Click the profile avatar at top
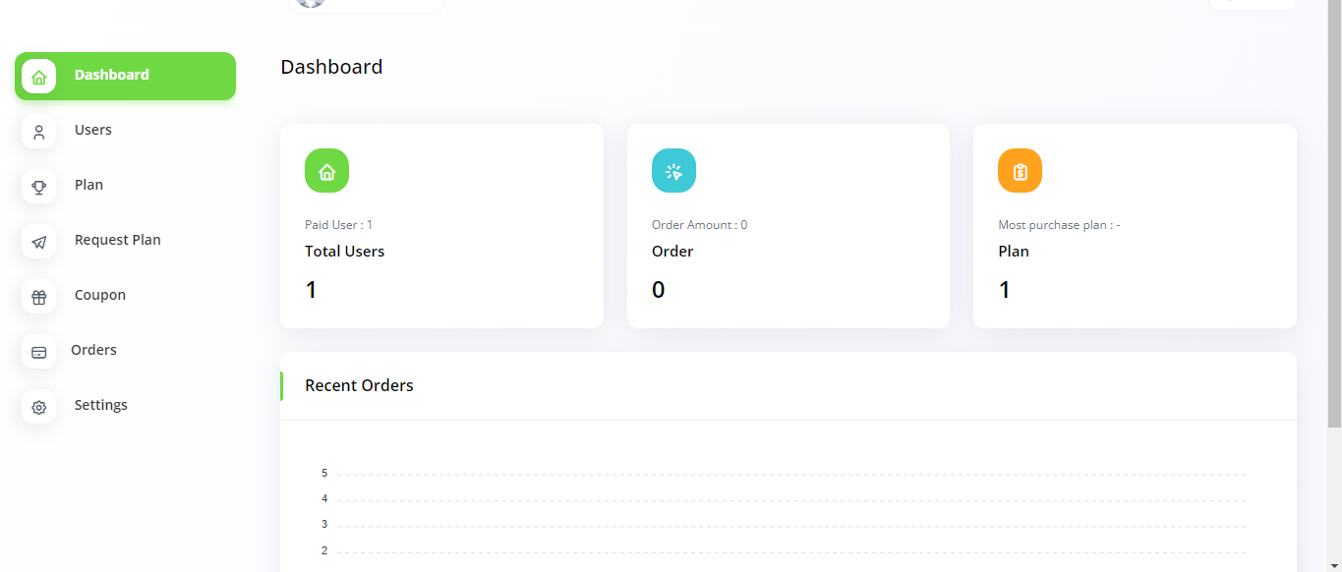This screenshot has width=1342, height=572. pyautogui.click(x=310, y=4)
